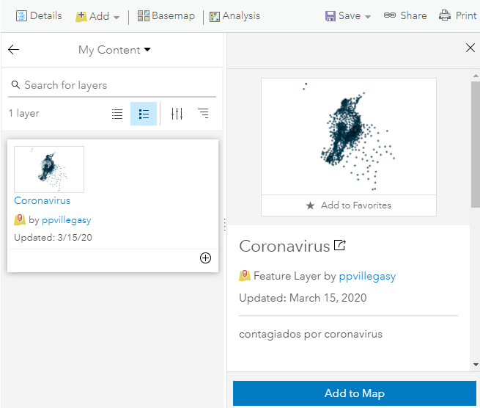
Task: Open the Basemap gallery
Action: point(166,15)
